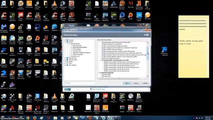Viewport: 213px width, 120px height.
Task: Open the LatencyMon desktop shortcut
Action: click(4, 4)
